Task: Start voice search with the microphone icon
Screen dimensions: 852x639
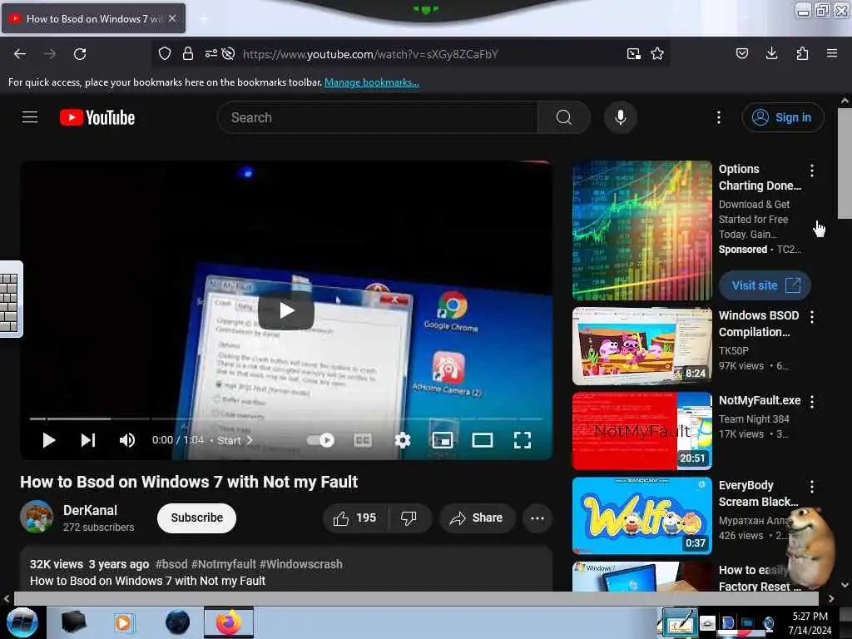Action: [x=621, y=117]
